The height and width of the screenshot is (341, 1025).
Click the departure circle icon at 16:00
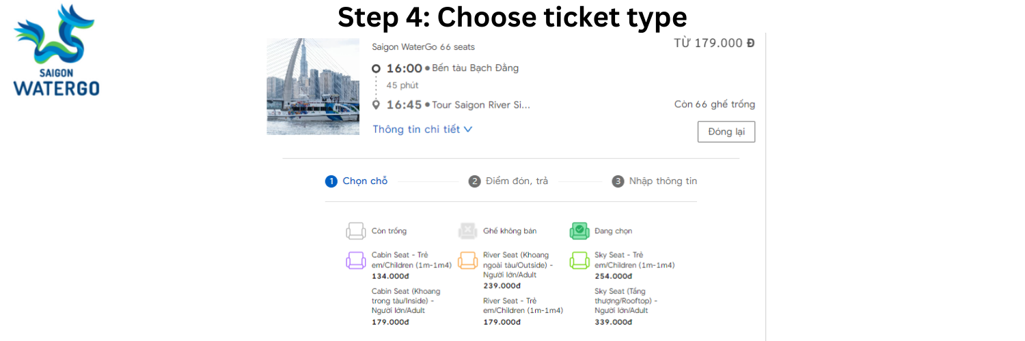coord(376,68)
